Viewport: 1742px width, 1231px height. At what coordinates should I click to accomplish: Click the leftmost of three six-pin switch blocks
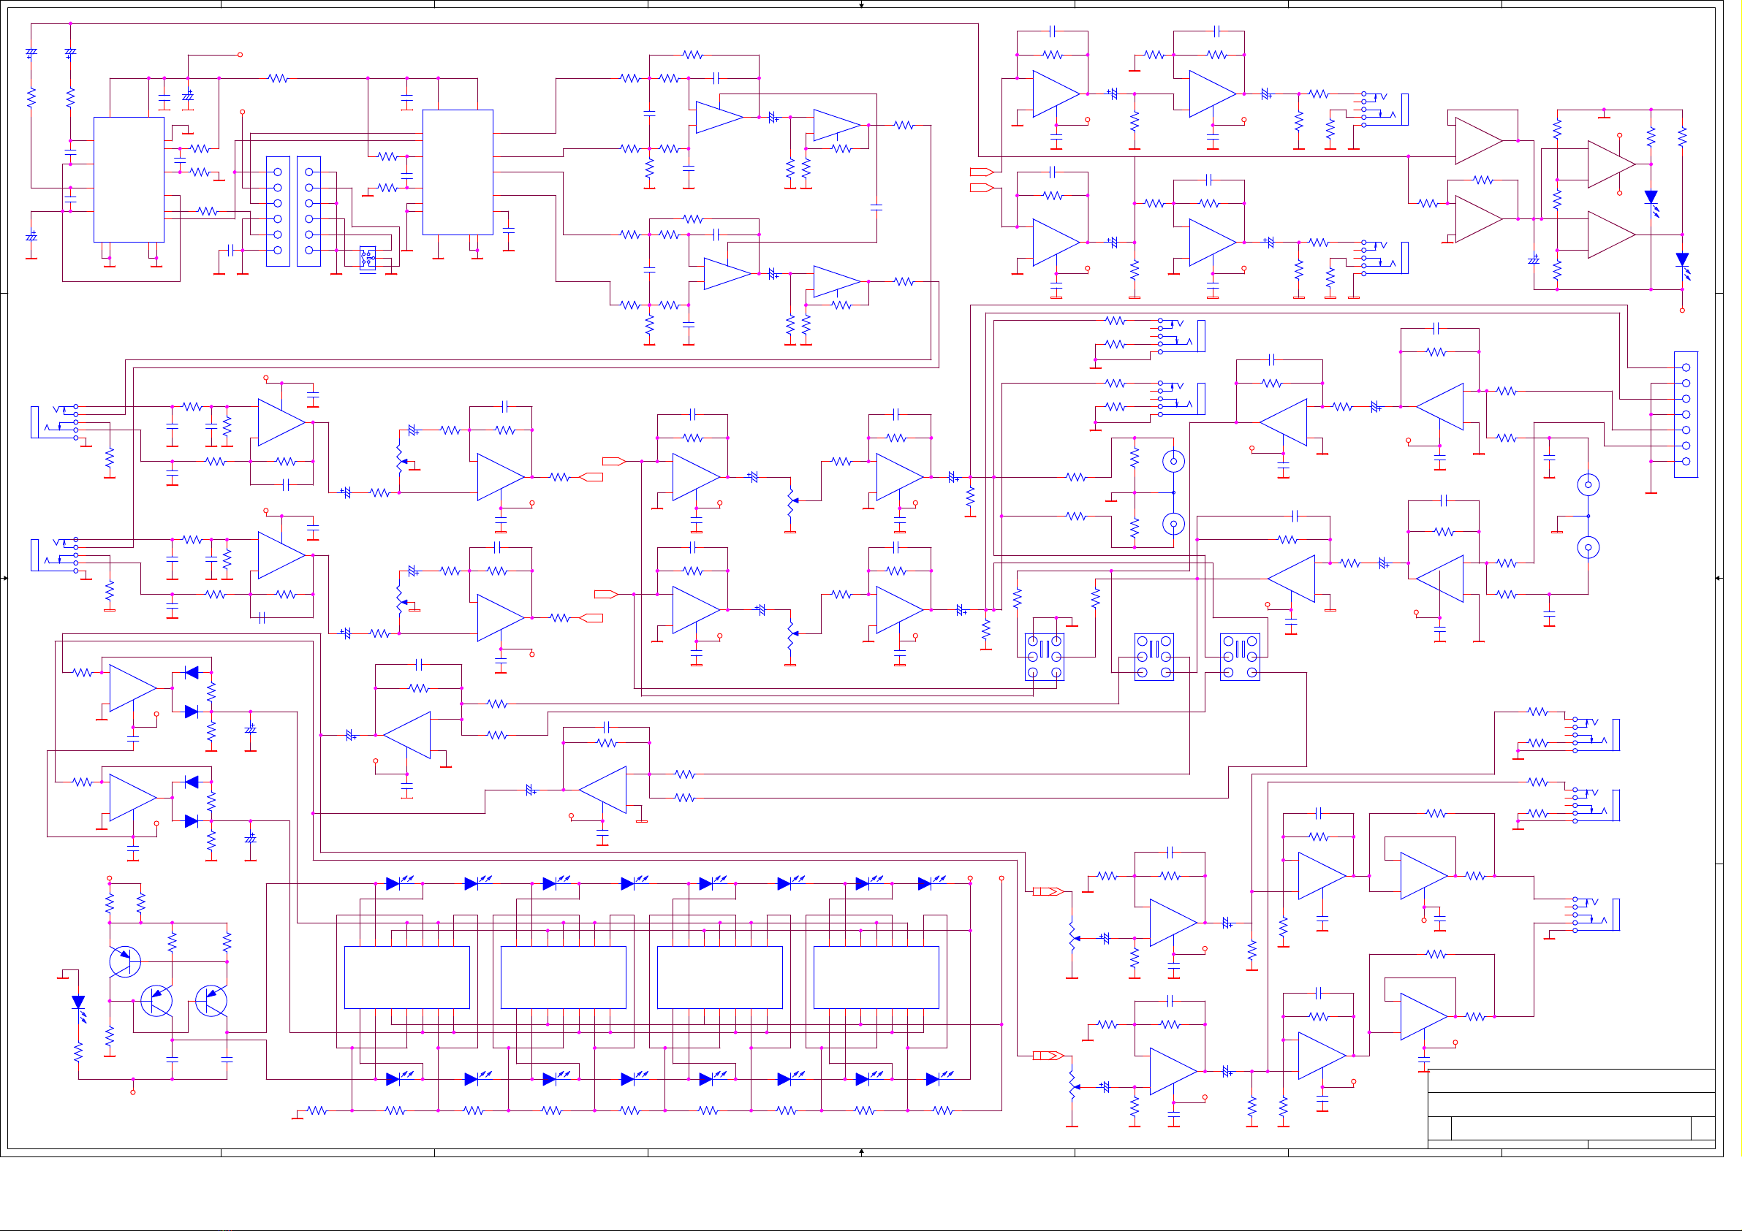point(1044,657)
